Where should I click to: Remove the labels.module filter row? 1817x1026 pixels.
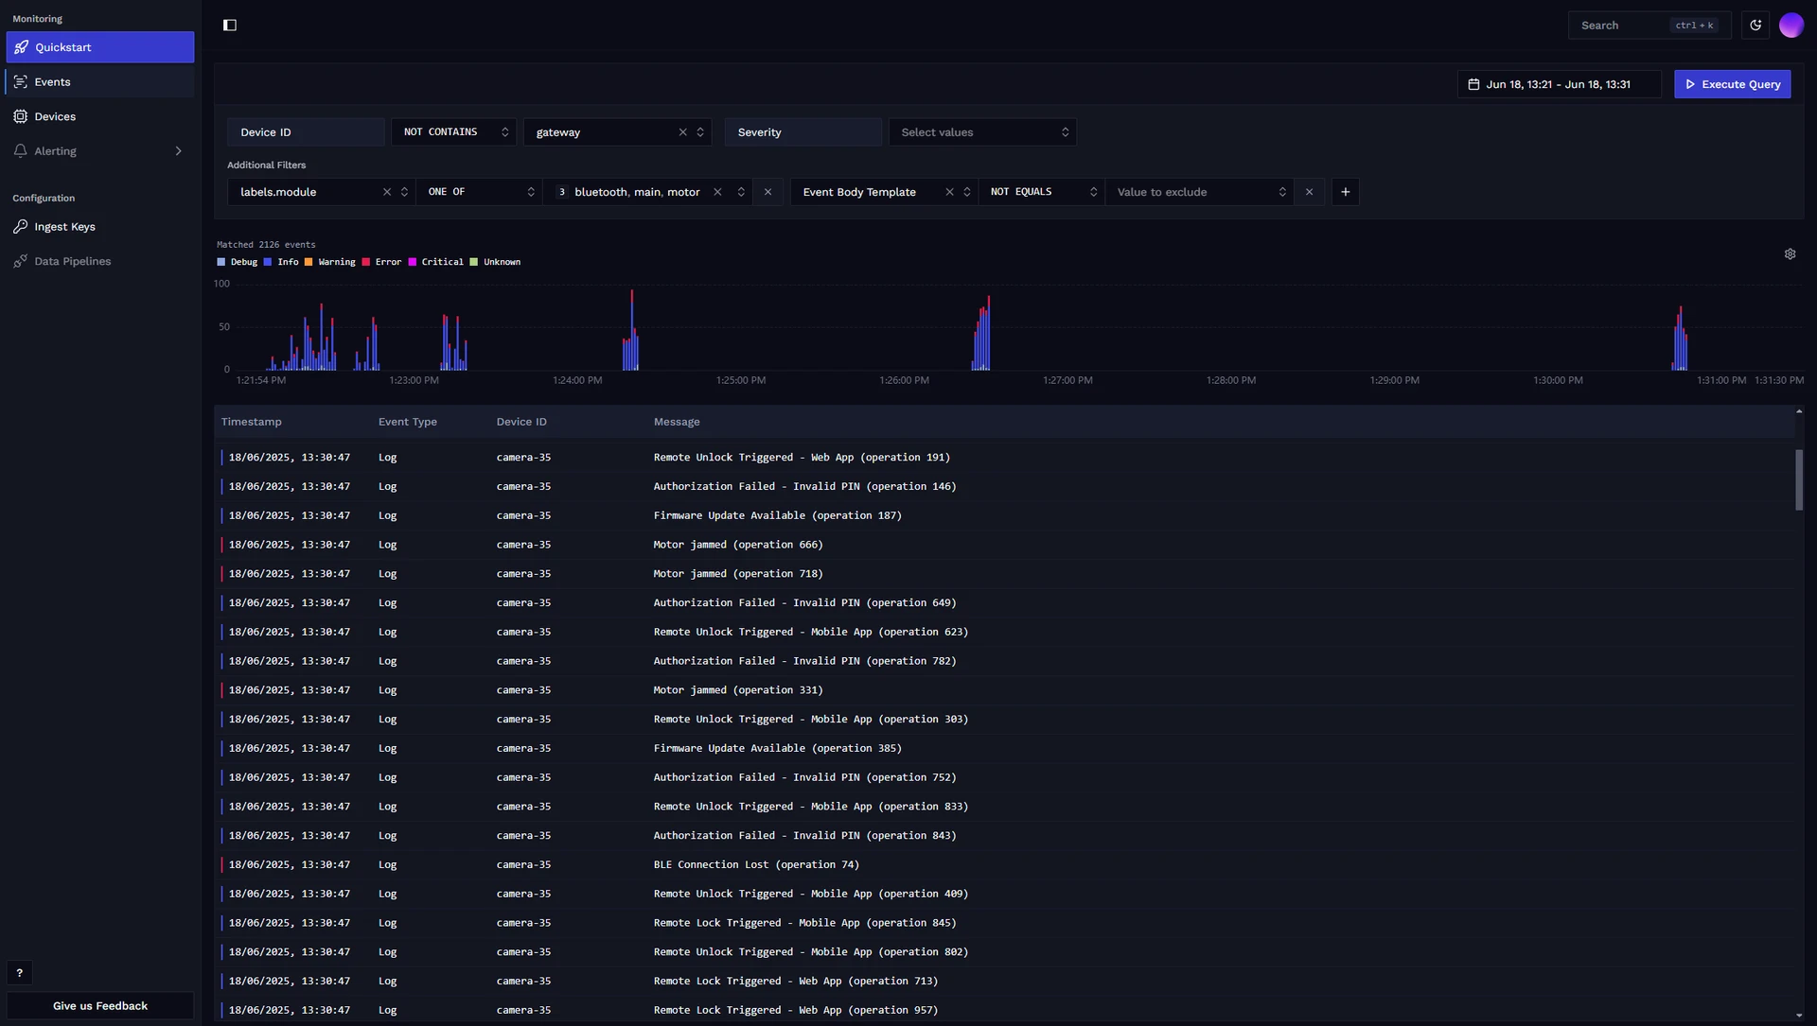[767, 192]
